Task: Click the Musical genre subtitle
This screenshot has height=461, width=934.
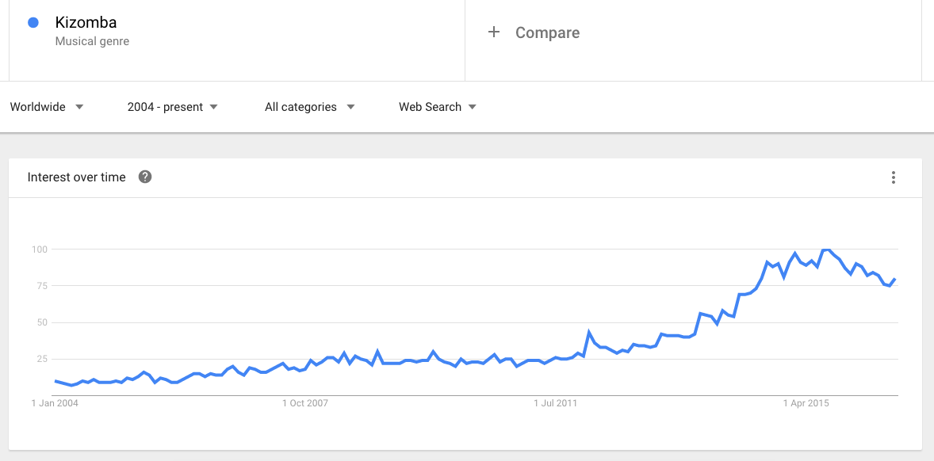Action: click(92, 41)
